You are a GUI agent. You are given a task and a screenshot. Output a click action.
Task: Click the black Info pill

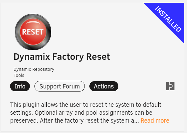20,86
